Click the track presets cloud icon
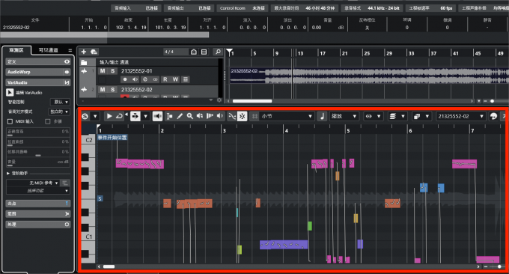 tap(94, 52)
